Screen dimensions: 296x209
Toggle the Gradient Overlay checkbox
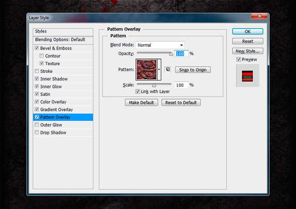point(37,109)
